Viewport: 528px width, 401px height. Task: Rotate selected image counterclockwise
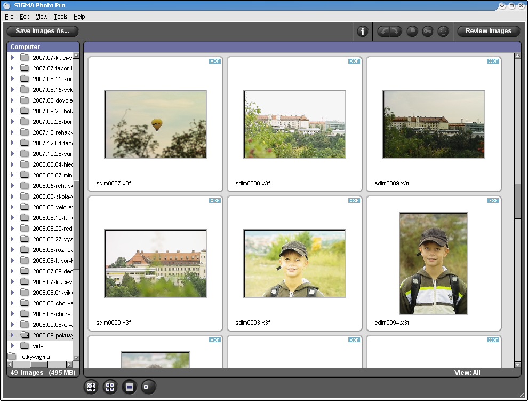pyautogui.click(x=383, y=32)
